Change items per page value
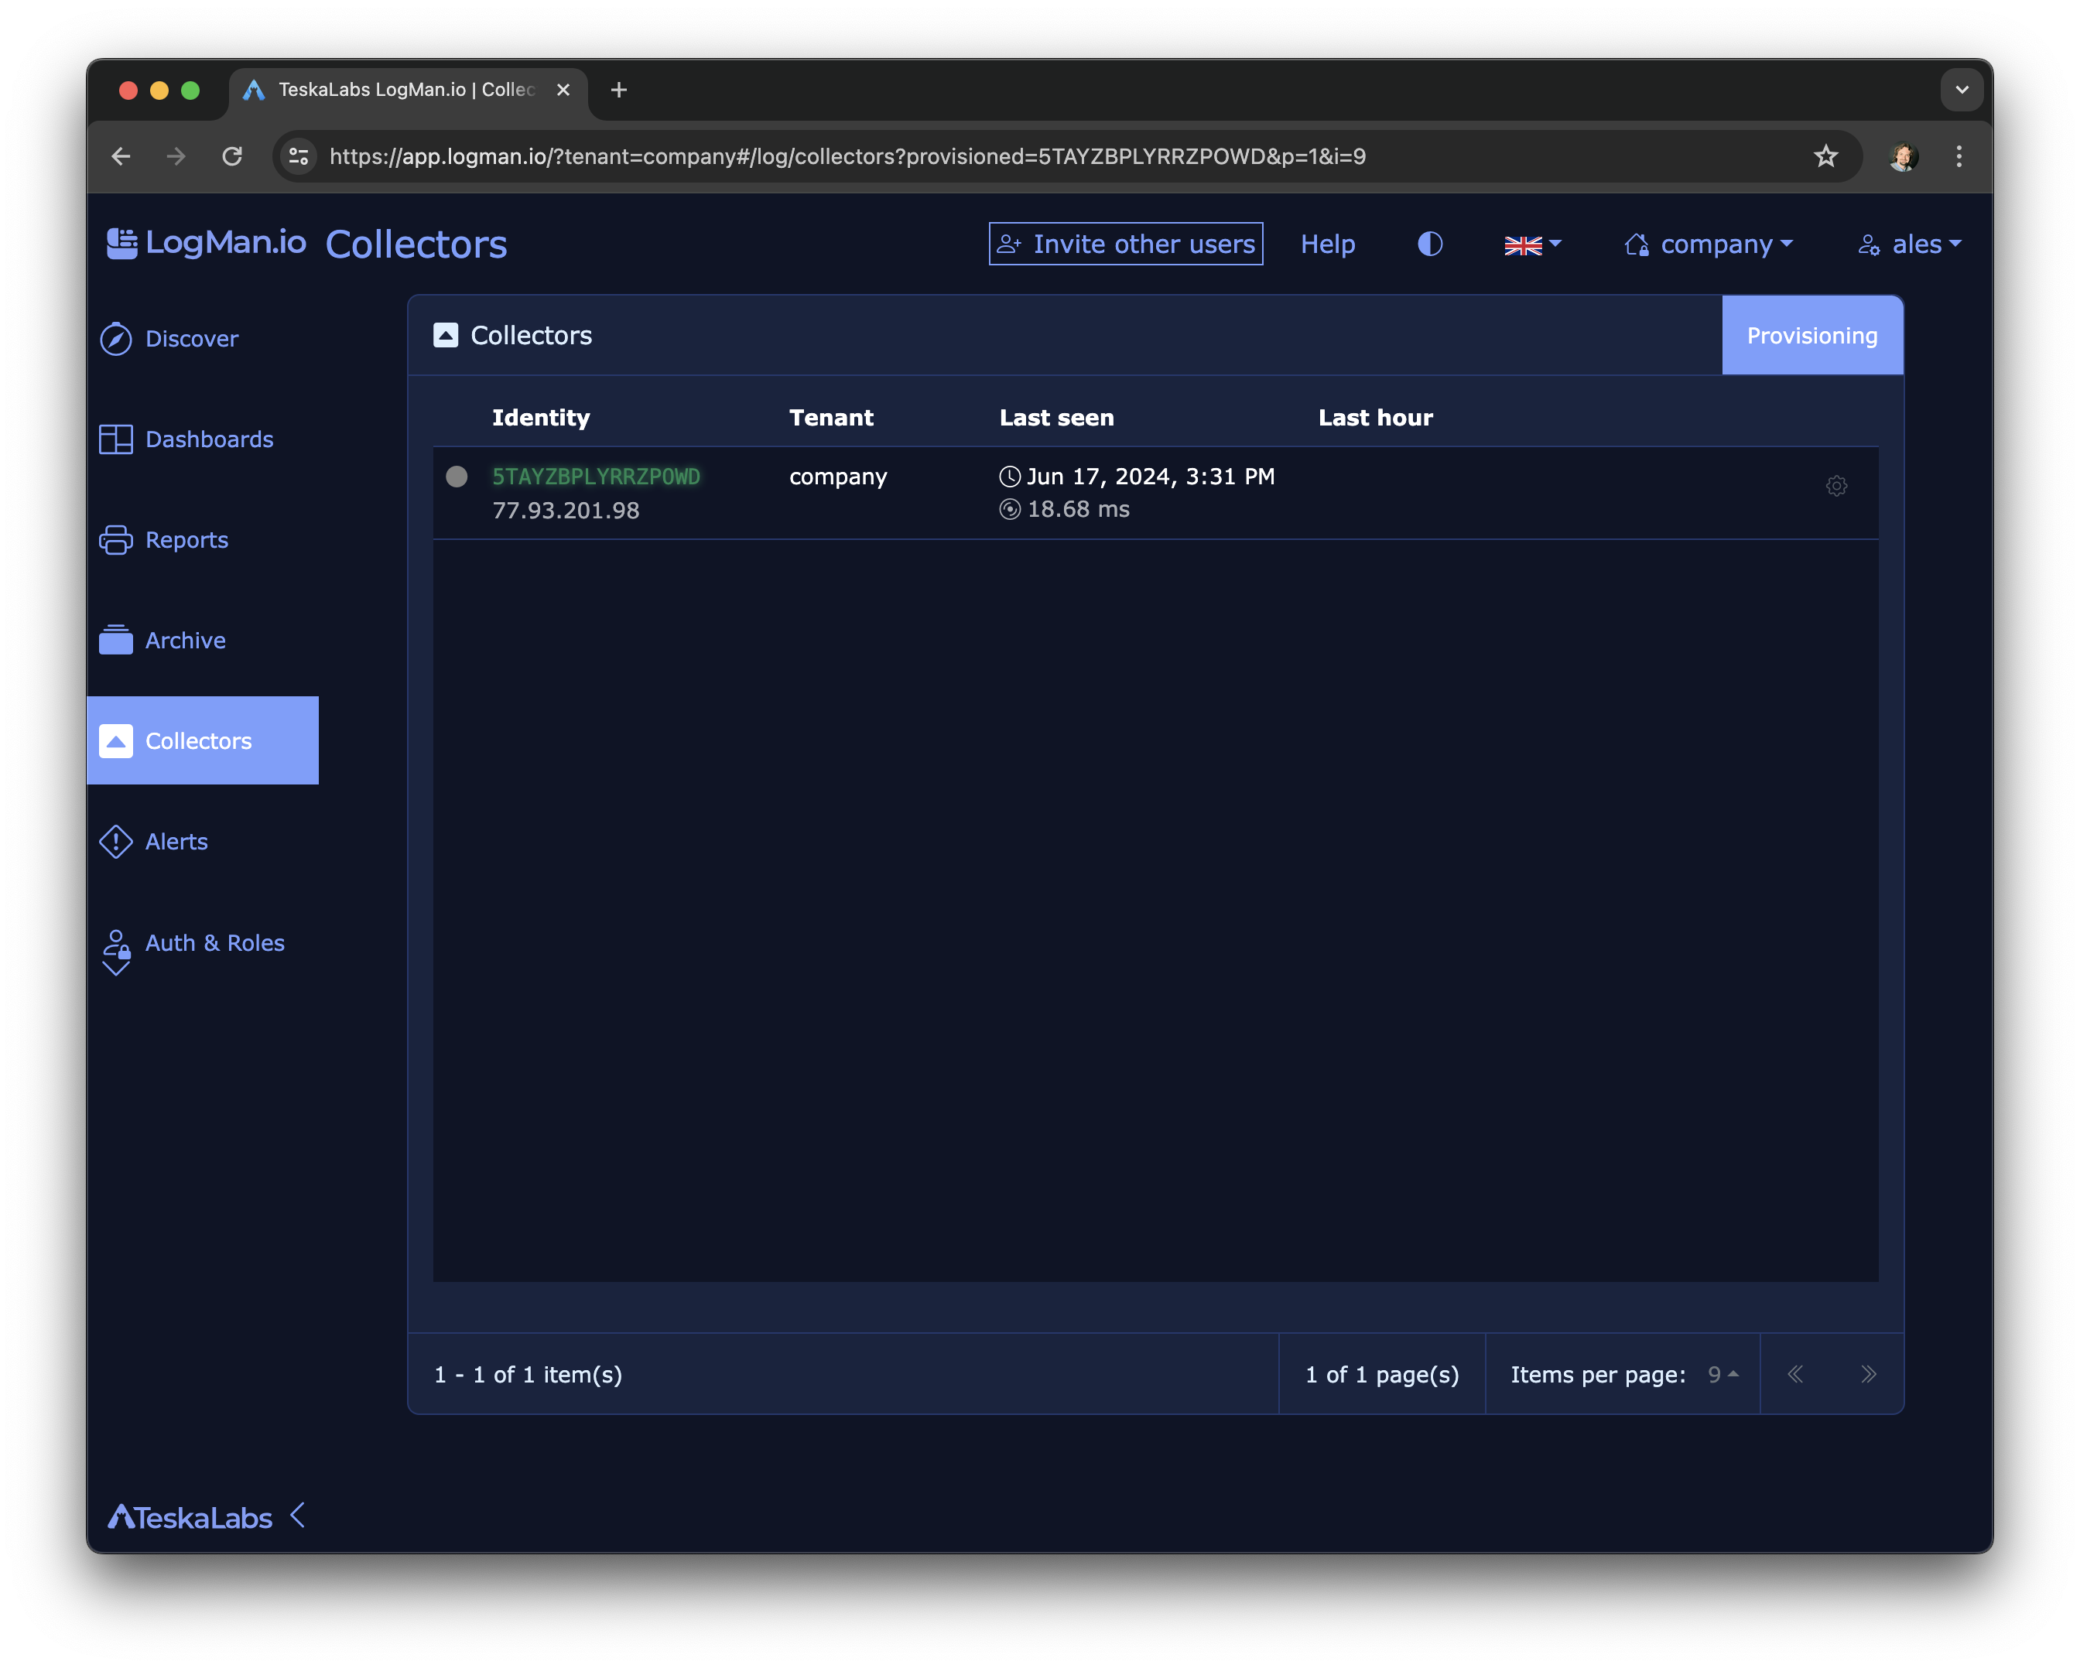Screen dimensions: 2080x1668 coord(1722,1375)
